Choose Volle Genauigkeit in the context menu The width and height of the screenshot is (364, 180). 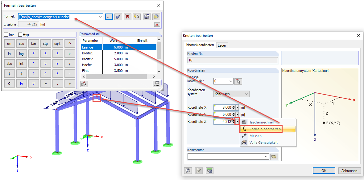268,143
